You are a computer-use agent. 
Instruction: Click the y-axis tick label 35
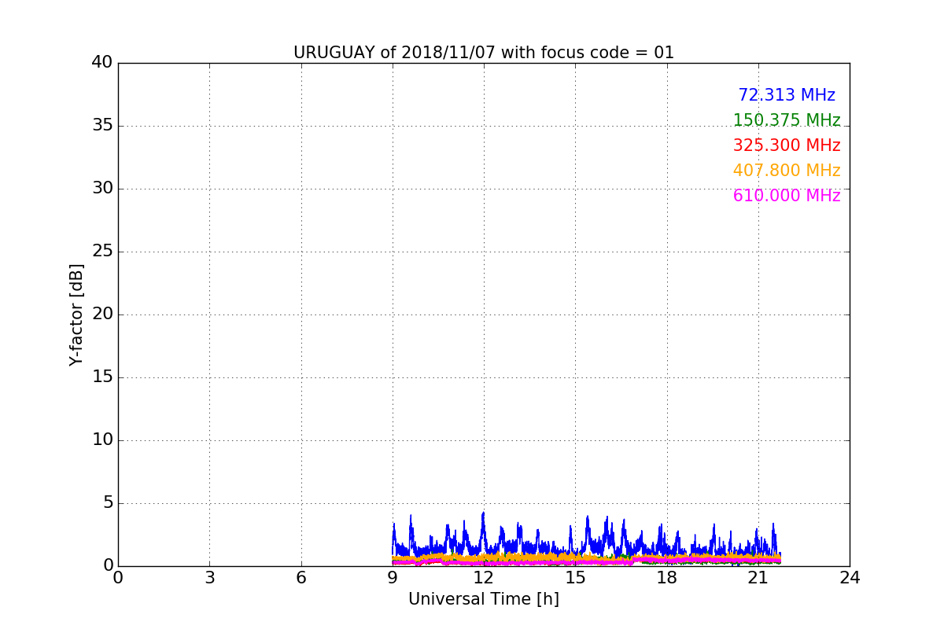(x=102, y=126)
